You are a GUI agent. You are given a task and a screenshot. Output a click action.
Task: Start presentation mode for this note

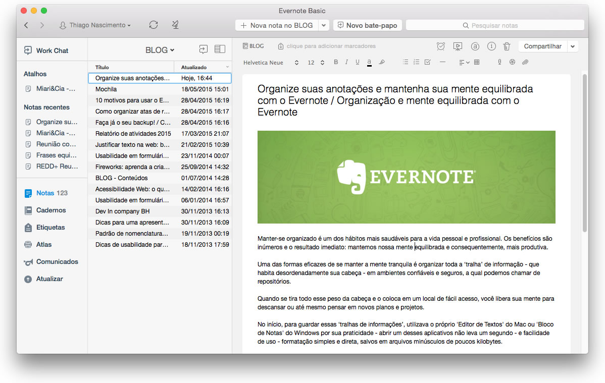pyautogui.click(x=458, y=46)
